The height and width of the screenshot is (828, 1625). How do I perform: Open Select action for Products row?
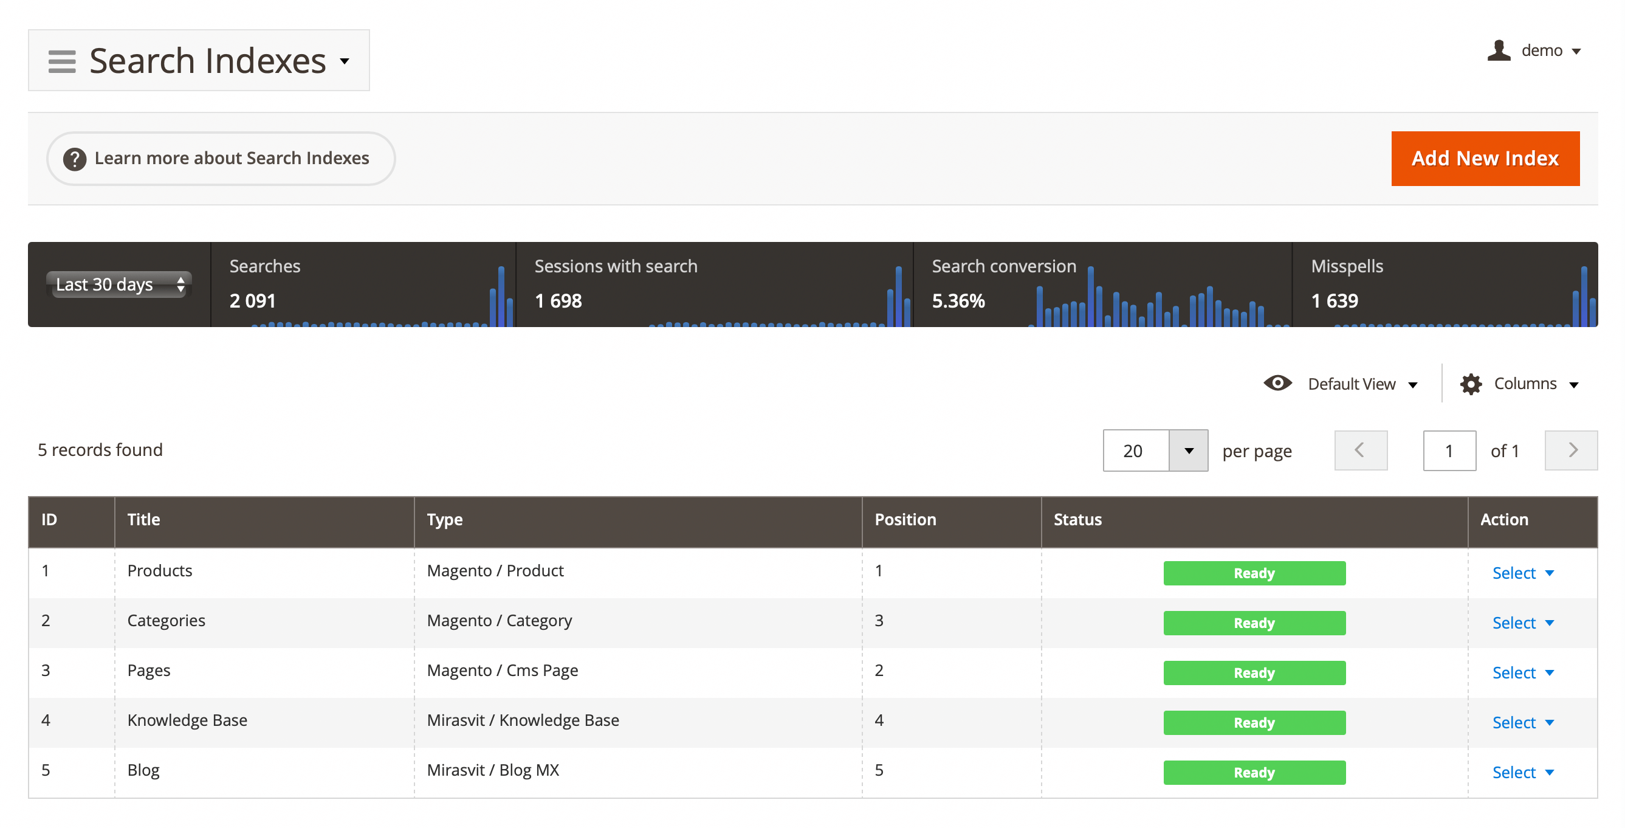[x=1522, y=573]
